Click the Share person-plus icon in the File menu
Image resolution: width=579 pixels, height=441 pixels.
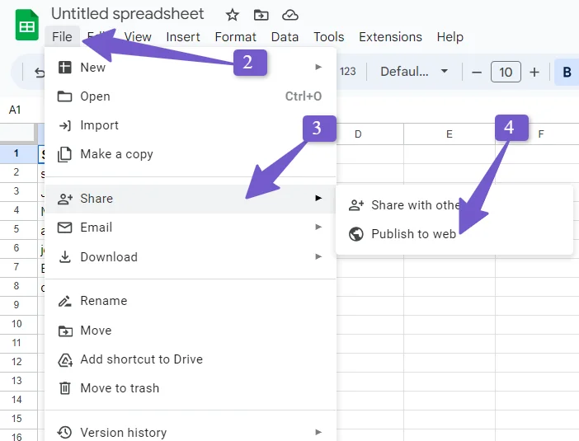(65, 199)
